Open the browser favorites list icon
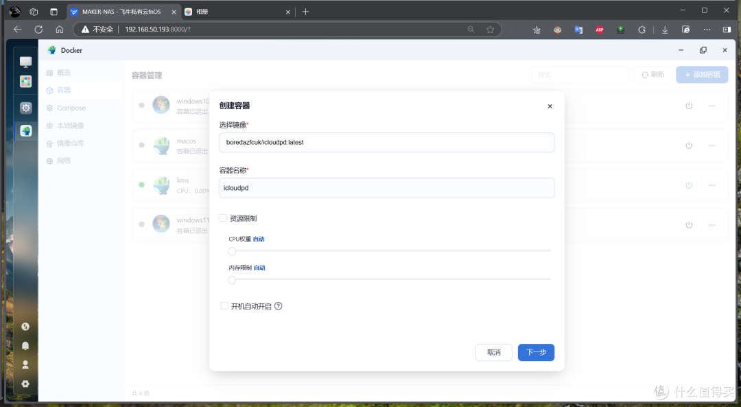 [x=537, y=30]
